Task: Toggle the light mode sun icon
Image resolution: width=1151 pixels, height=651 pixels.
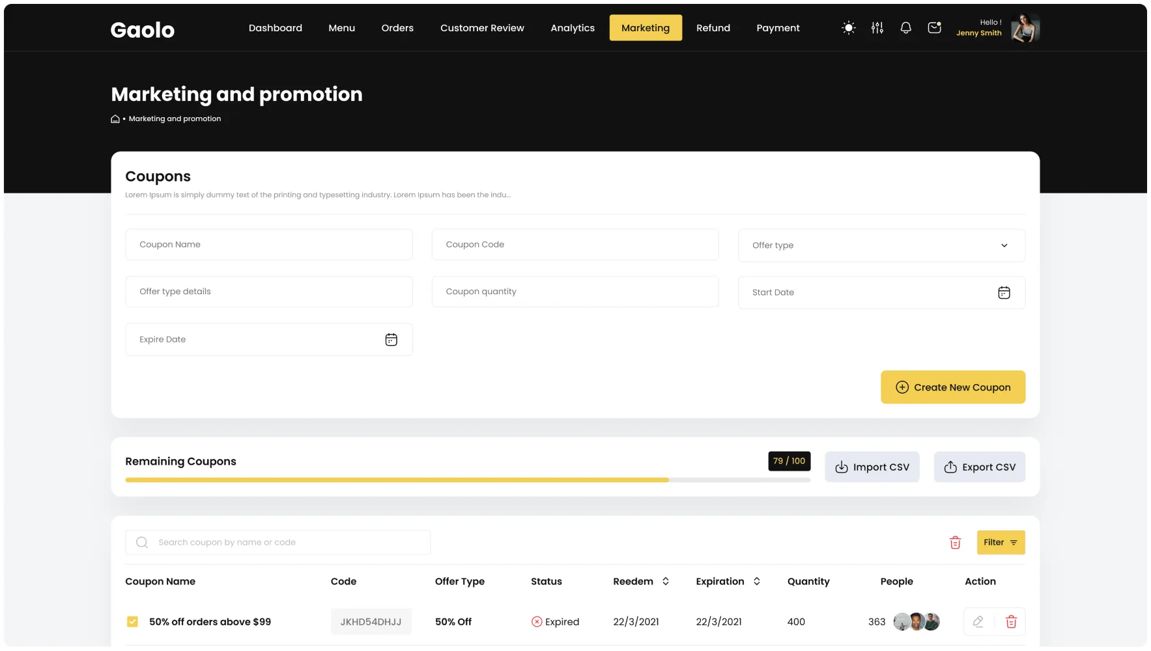Action: coord(848,28)
